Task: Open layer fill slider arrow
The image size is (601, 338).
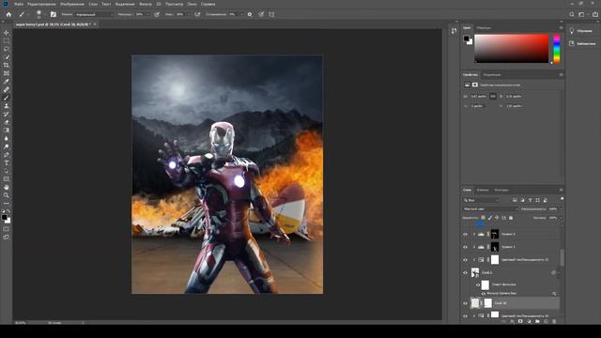Action: (x=561, y=218)
